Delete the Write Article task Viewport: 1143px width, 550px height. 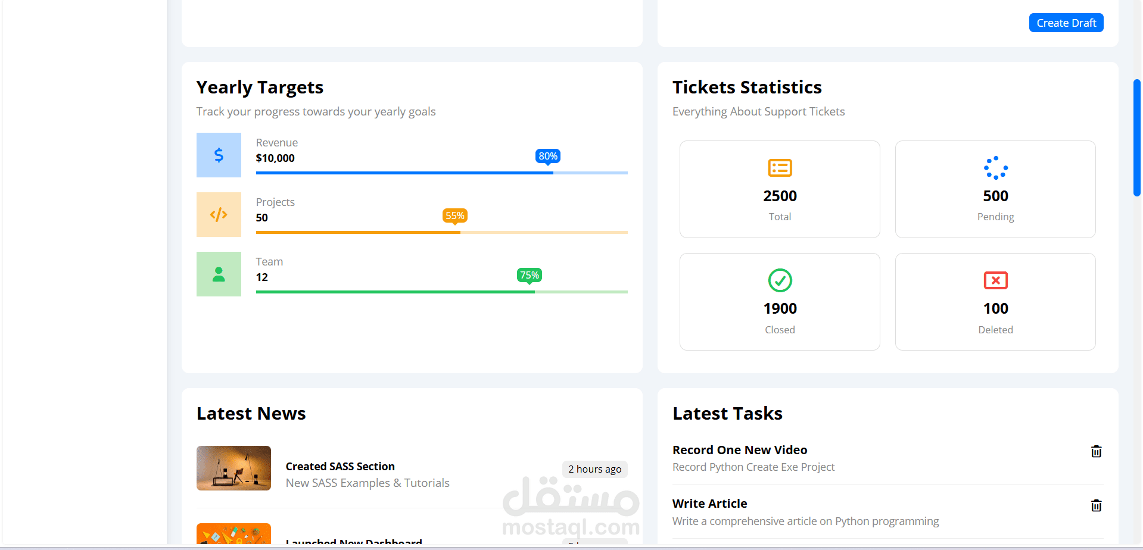coord(1096,505)
